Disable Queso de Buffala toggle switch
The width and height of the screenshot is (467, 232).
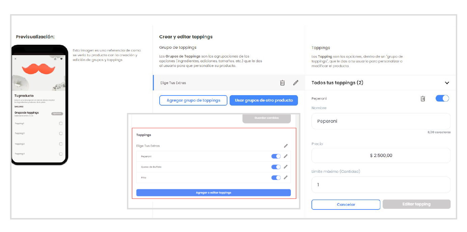tap(276, 167)
